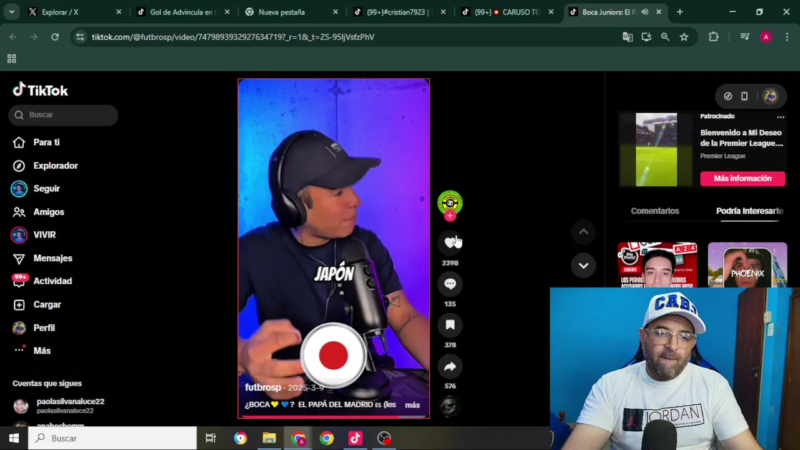Image resolution: width=800 pixels, height=450 pixels.
Task: Install app icon in address bar
Action: (646, 37)
